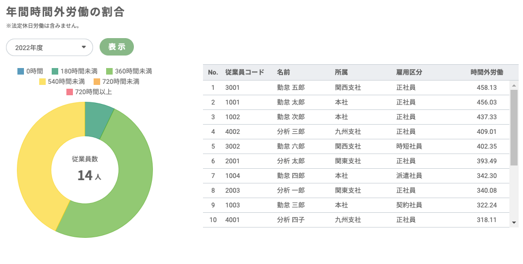Select employee code 1001 cell
523x264 pixels.
point(232,102)
